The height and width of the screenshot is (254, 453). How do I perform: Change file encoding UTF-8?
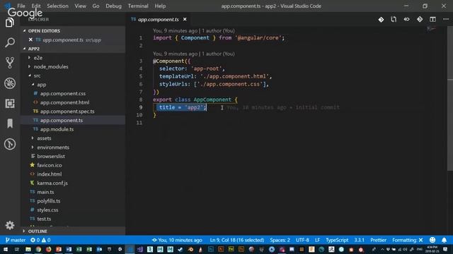(302, 240)
